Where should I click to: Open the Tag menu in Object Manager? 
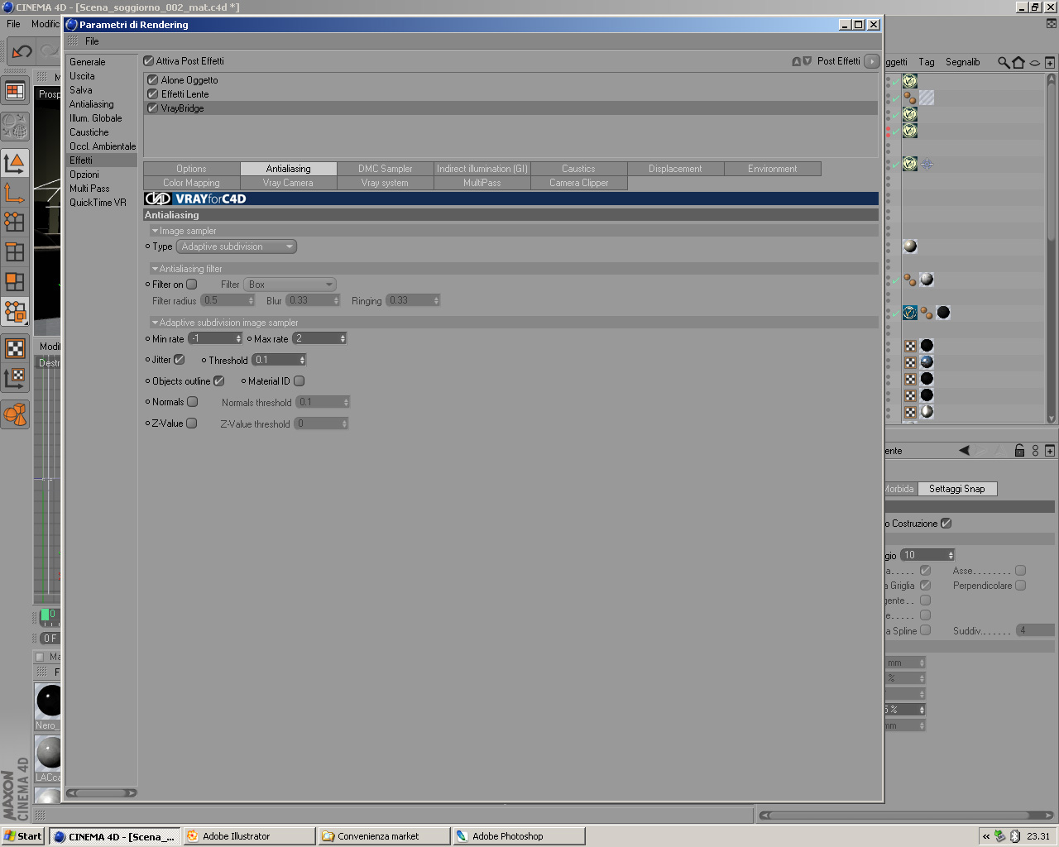(927, 62)
